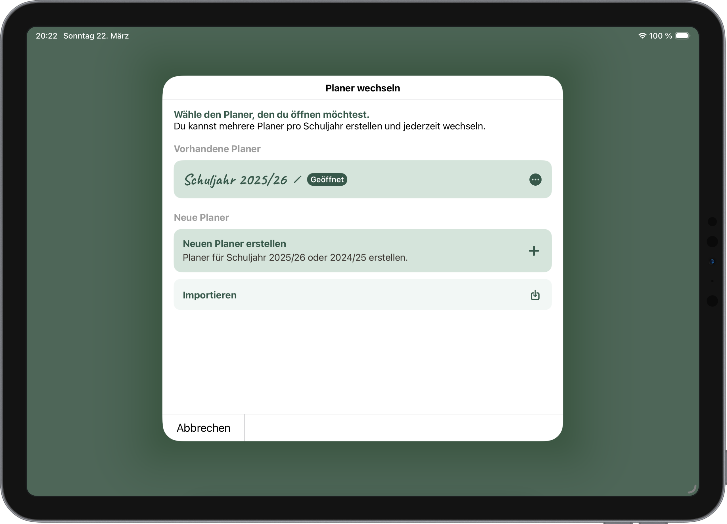The height and width of the screenshot is (524, 727).
Task: Click the subtitle Planer für Schuljahr 2025/26 oder 2024/25
Action: pos(295,257)
